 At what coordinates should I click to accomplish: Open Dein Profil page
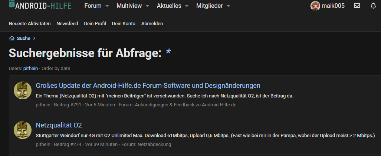click(x=95, y=23)
